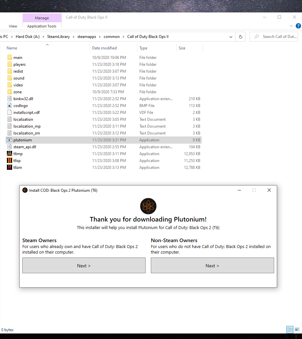
Task: Select the zone folder icon
Action: [x=10, y=92]
